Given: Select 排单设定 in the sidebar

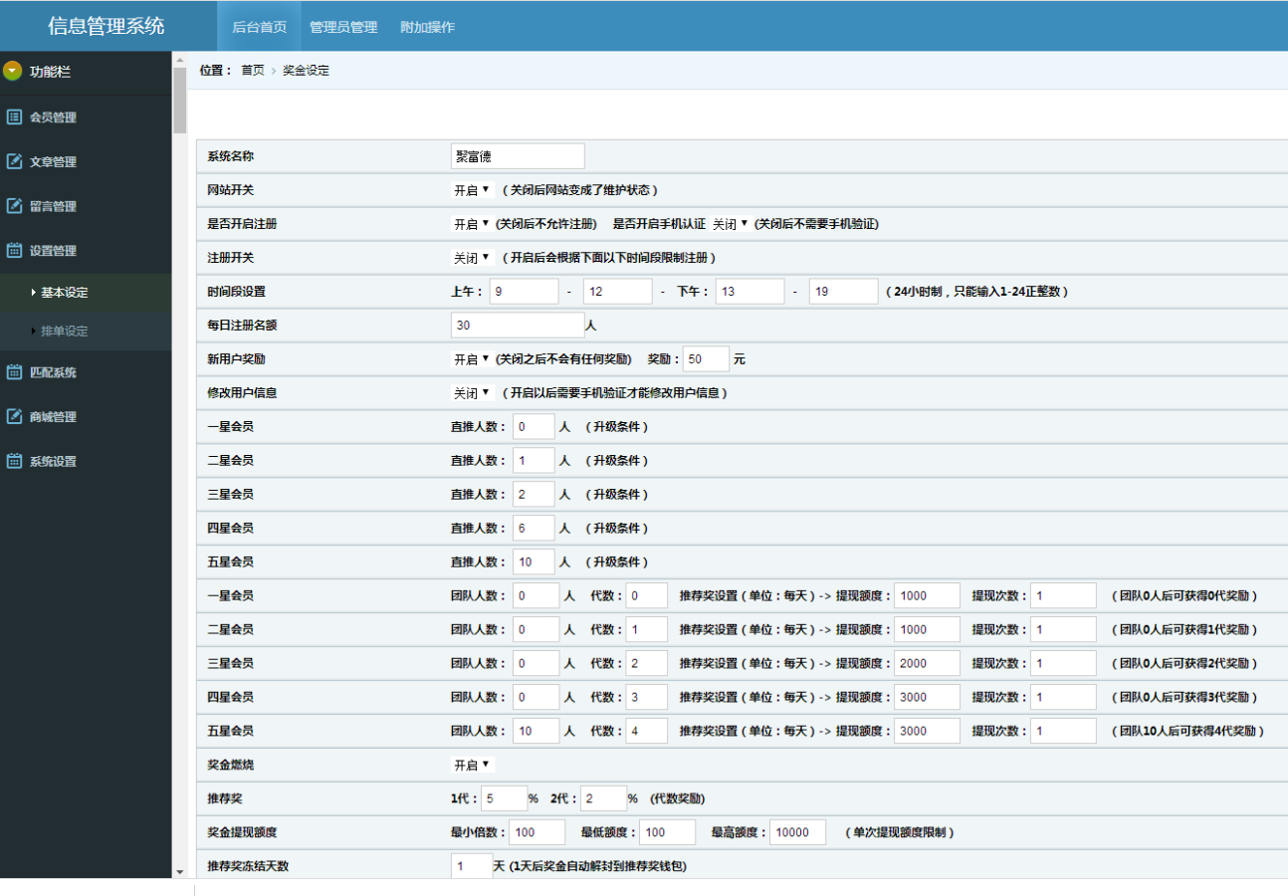Looking at the screenshot, I should [64, 331].
